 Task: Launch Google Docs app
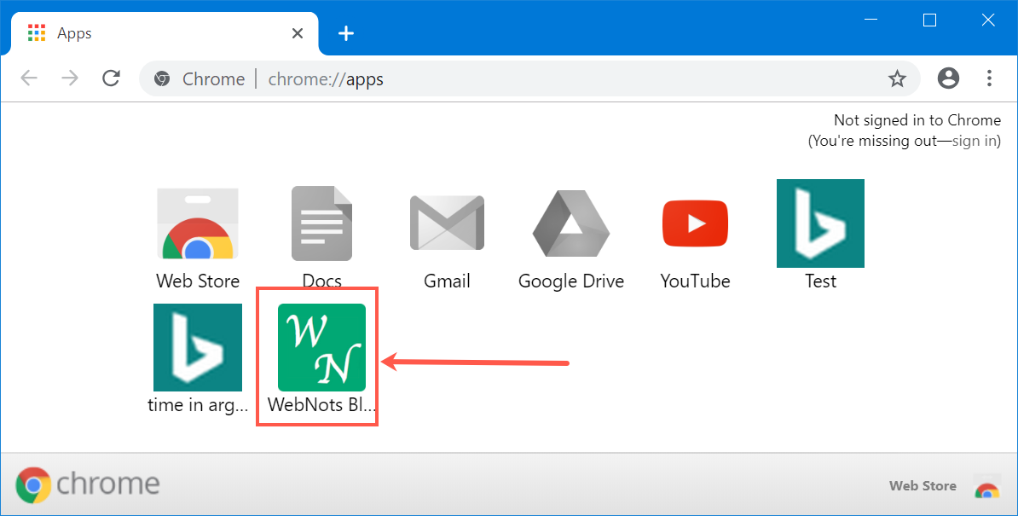321,223
